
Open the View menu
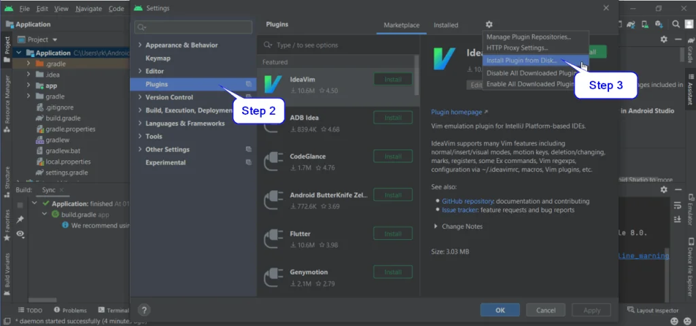click(x=61, y=8)
